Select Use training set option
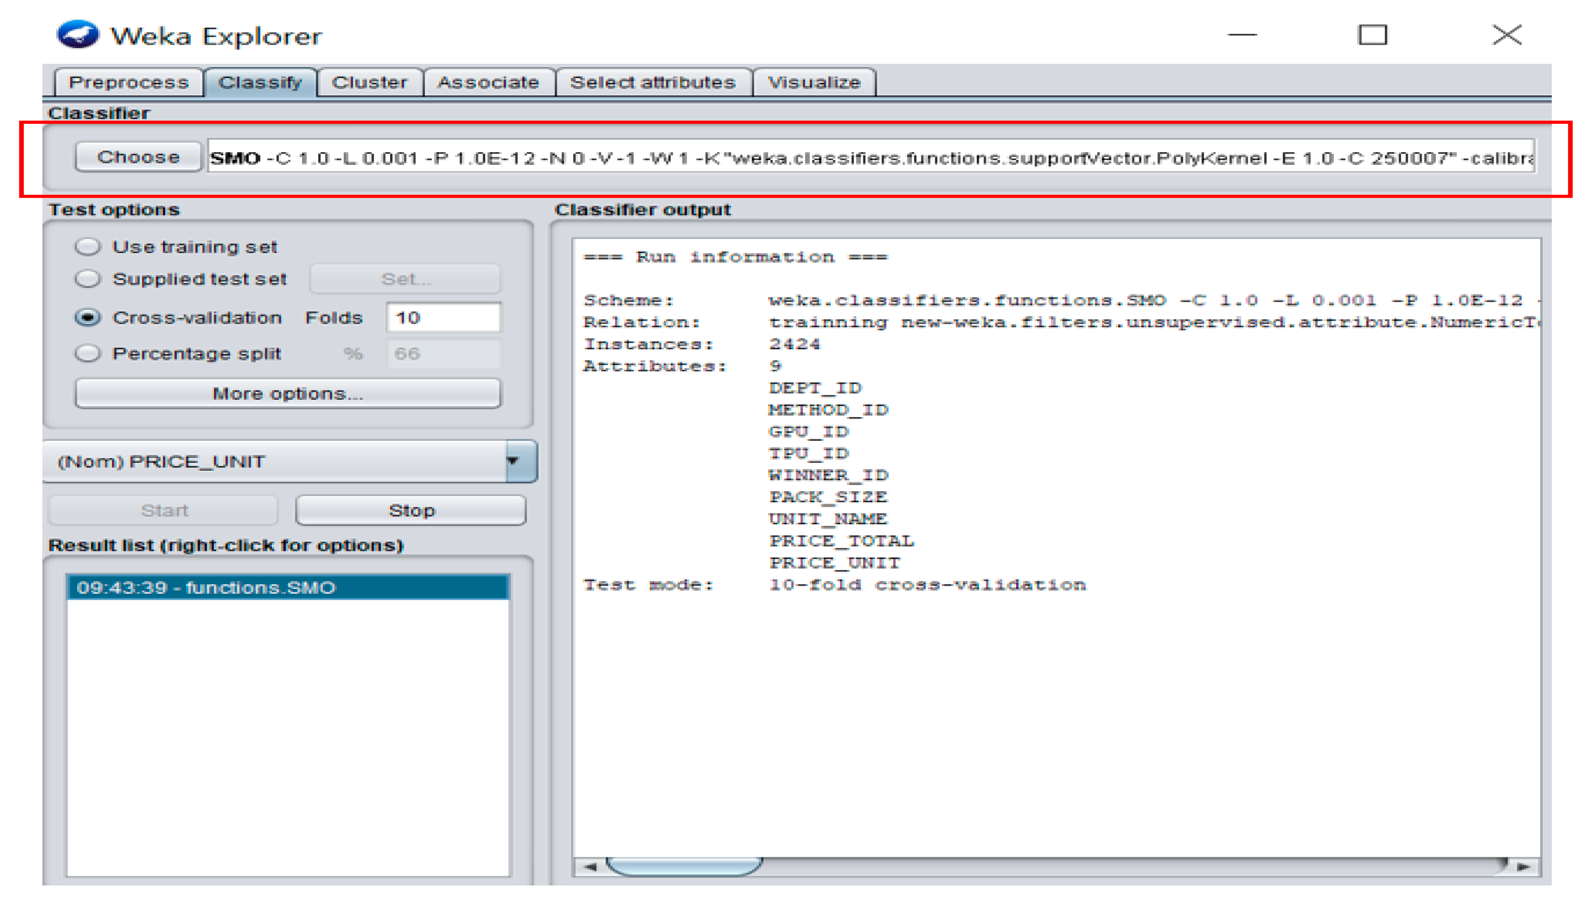This screenshot has width=1586, height=905. pyautogui.click(x=88, y=247)
